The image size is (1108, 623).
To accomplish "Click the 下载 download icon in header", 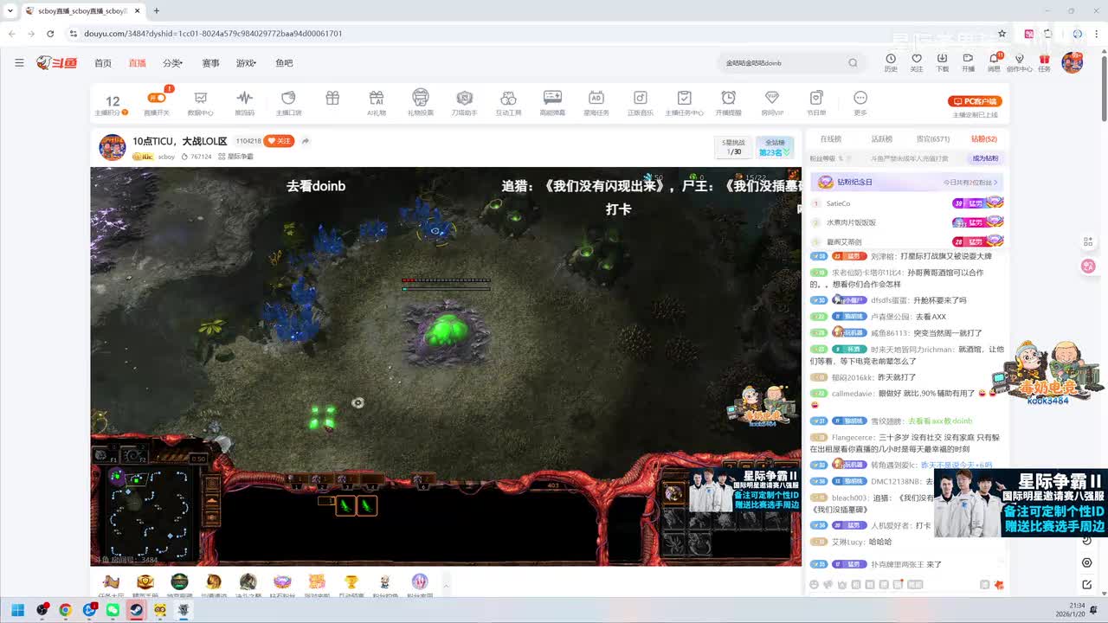I will pos(942,62).
